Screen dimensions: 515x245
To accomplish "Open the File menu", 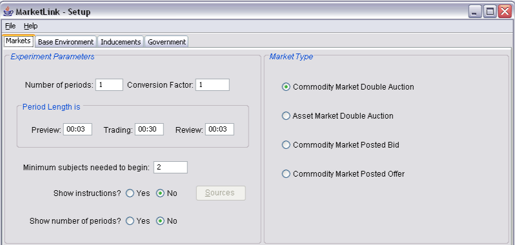I will [10, 26].
